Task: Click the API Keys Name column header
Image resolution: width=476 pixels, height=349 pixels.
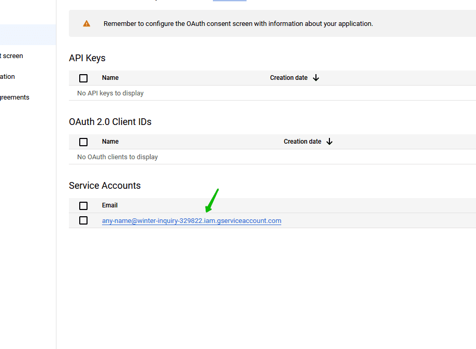Action: click(110, 78)
